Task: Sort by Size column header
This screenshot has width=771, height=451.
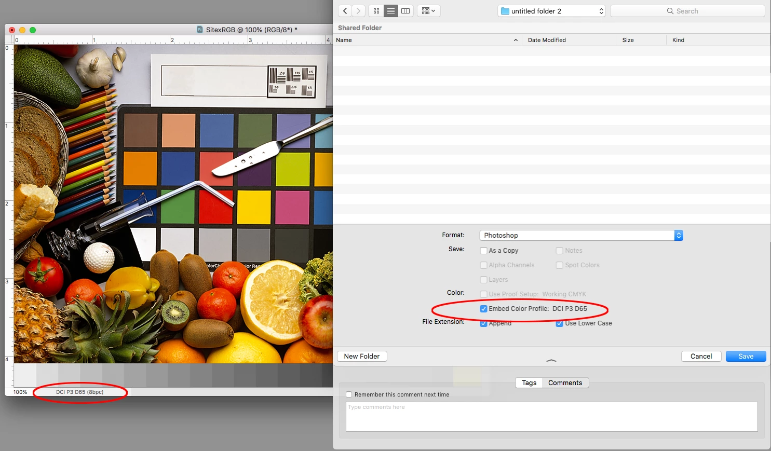Action: pos(642,40)
